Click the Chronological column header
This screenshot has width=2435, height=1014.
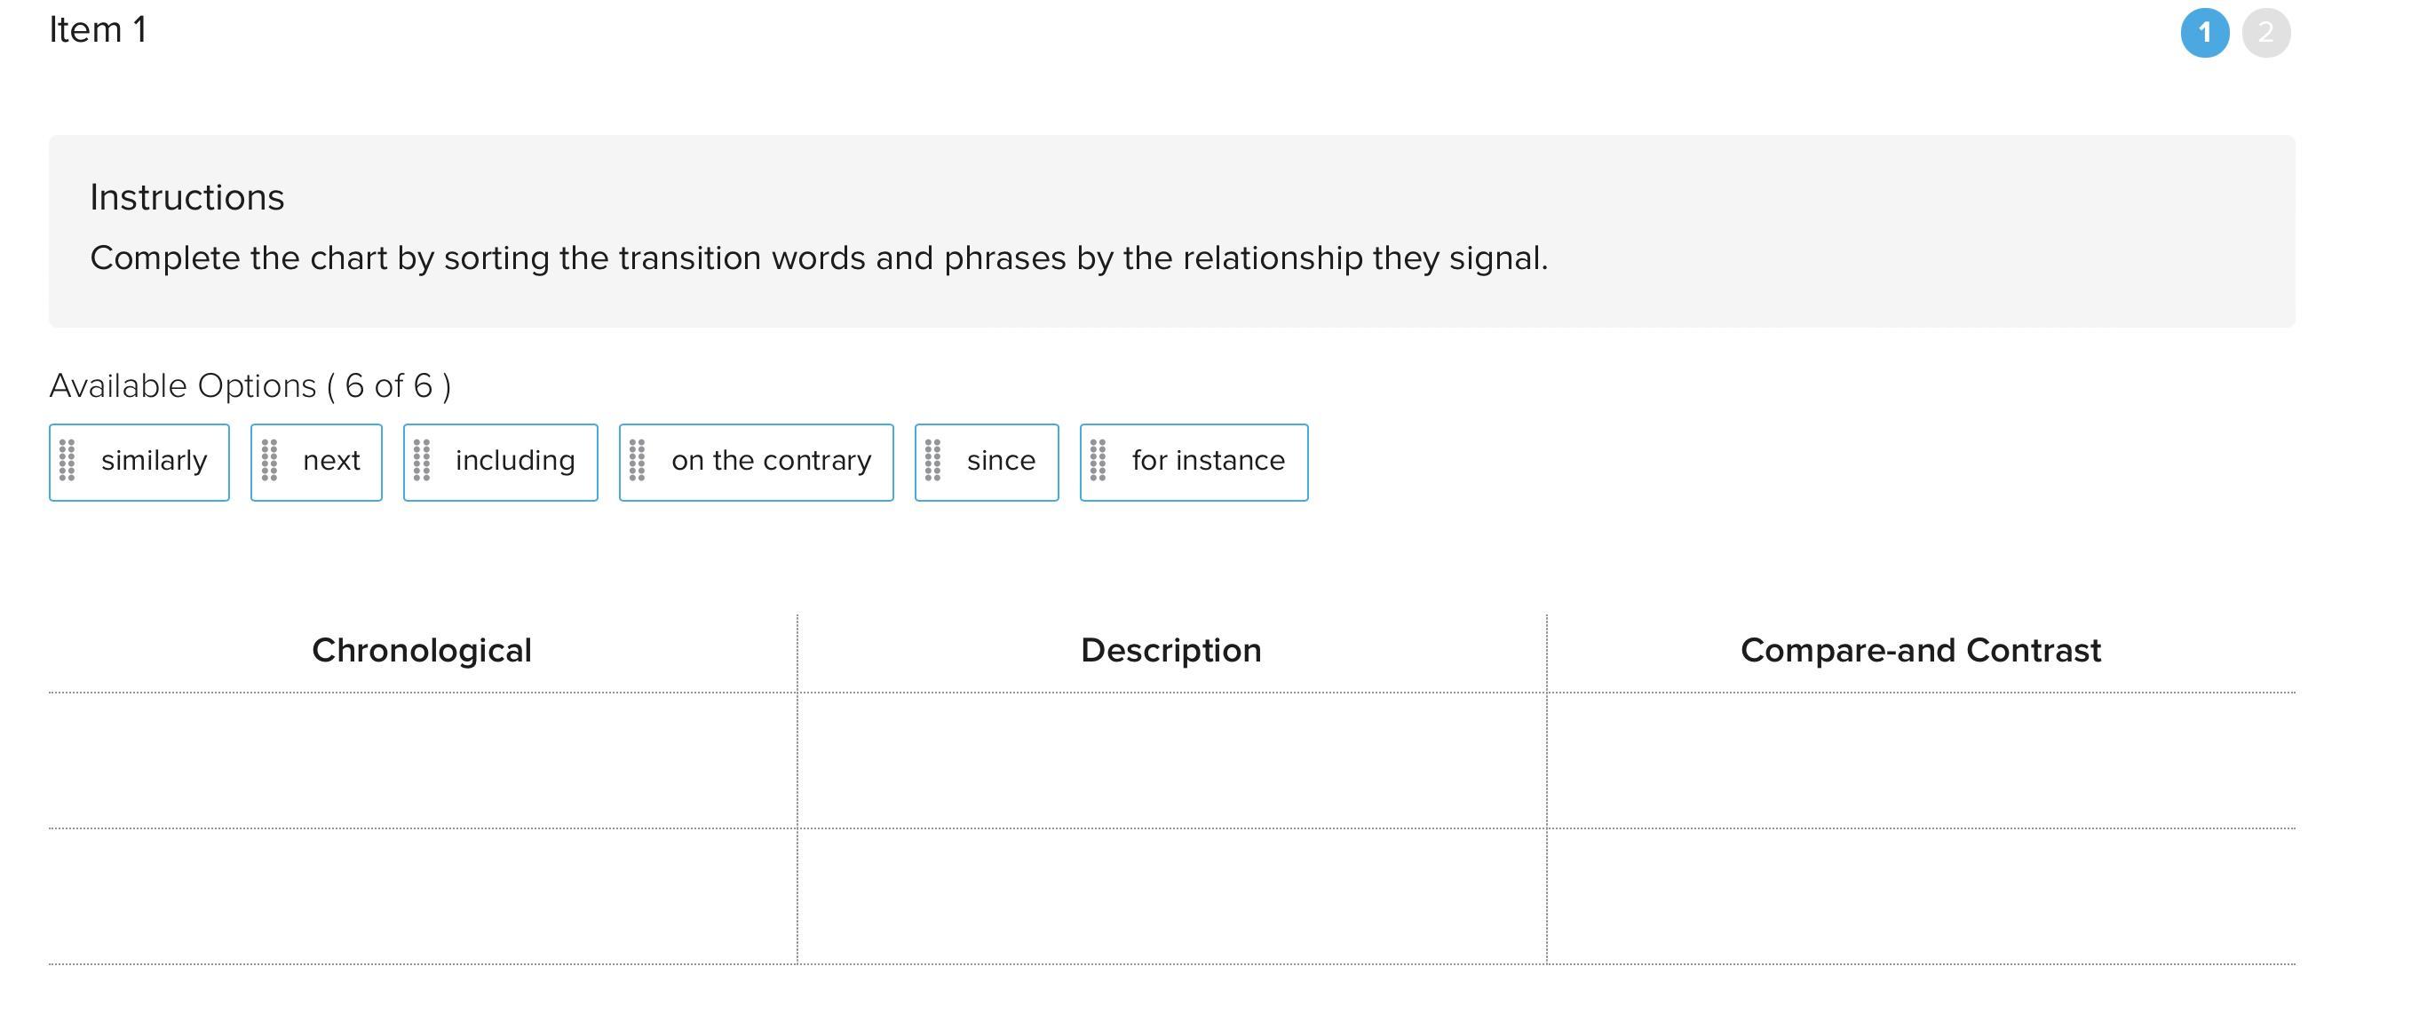click(x=423, y=650)
